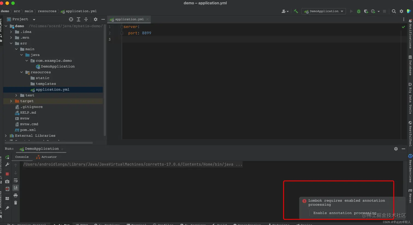Debug DemoApplication using the bug icon

point(359,11)
